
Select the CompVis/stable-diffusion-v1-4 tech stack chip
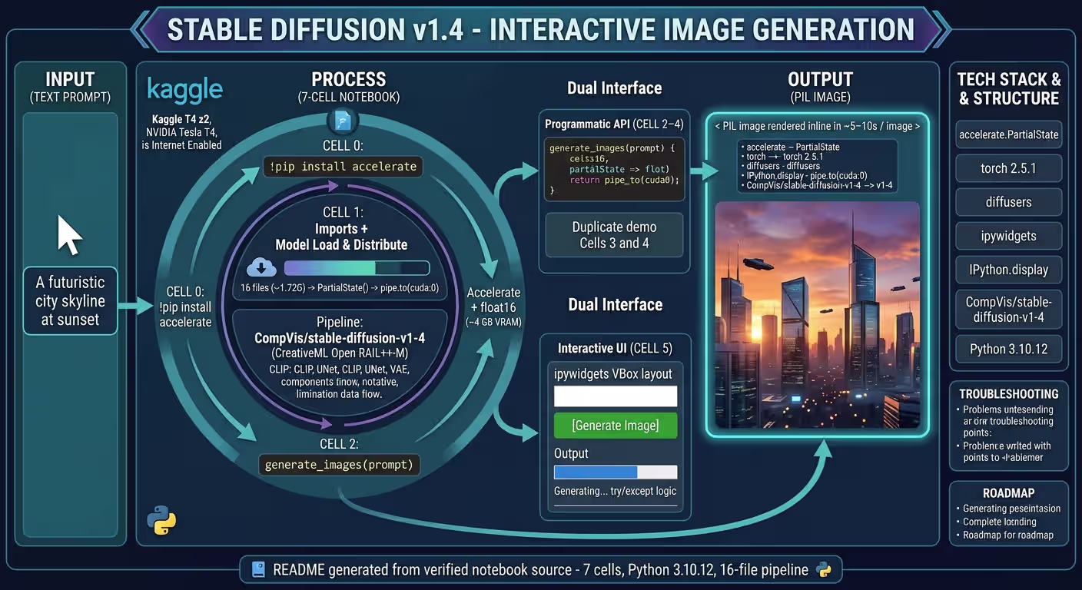tap(1009, 309)
